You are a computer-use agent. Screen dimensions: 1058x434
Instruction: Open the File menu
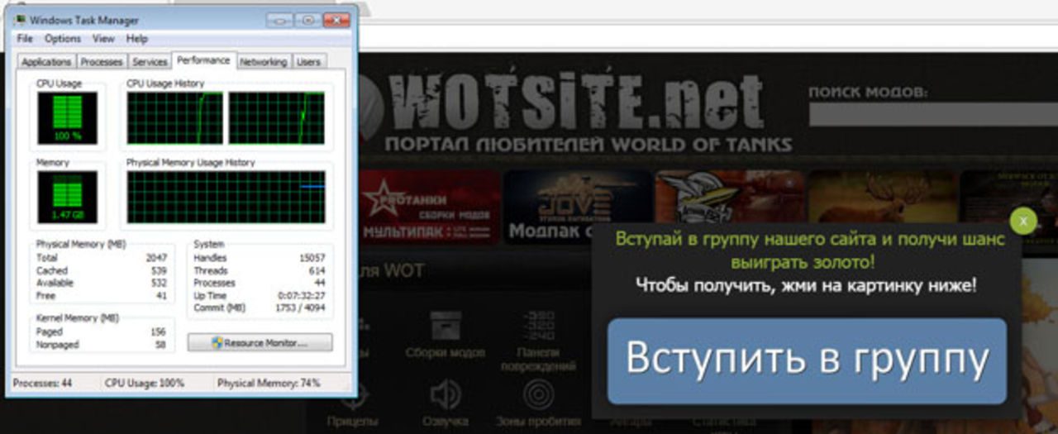click(x=25, y=39)
